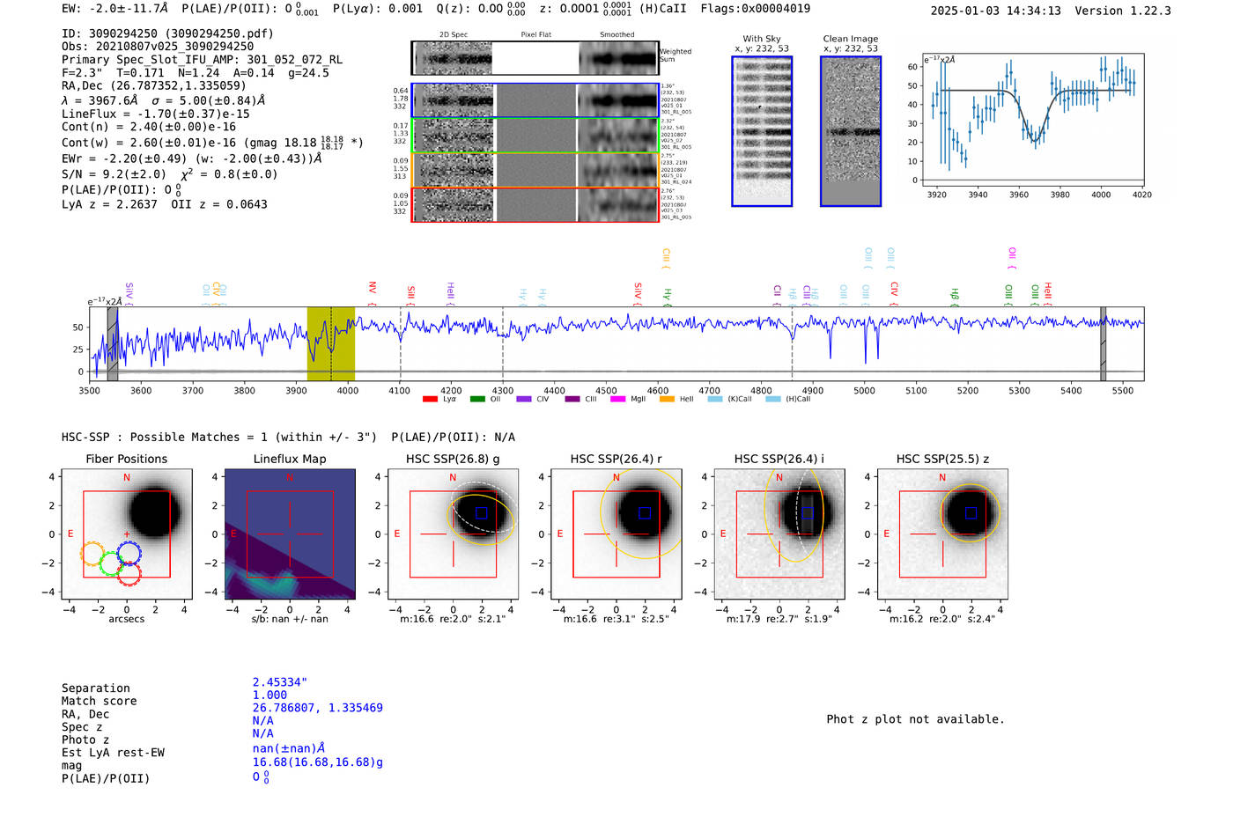Open the green-bordered 2D spectrum row
Screen dimensions: 1233x839
click(x=535, y=136)
